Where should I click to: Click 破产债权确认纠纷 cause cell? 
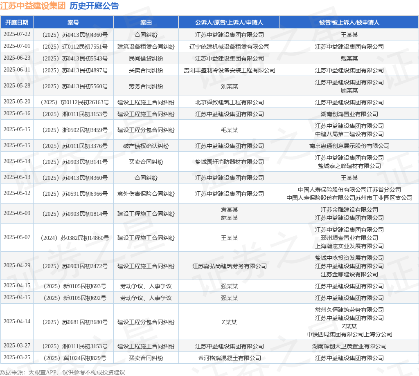[146, 146]
